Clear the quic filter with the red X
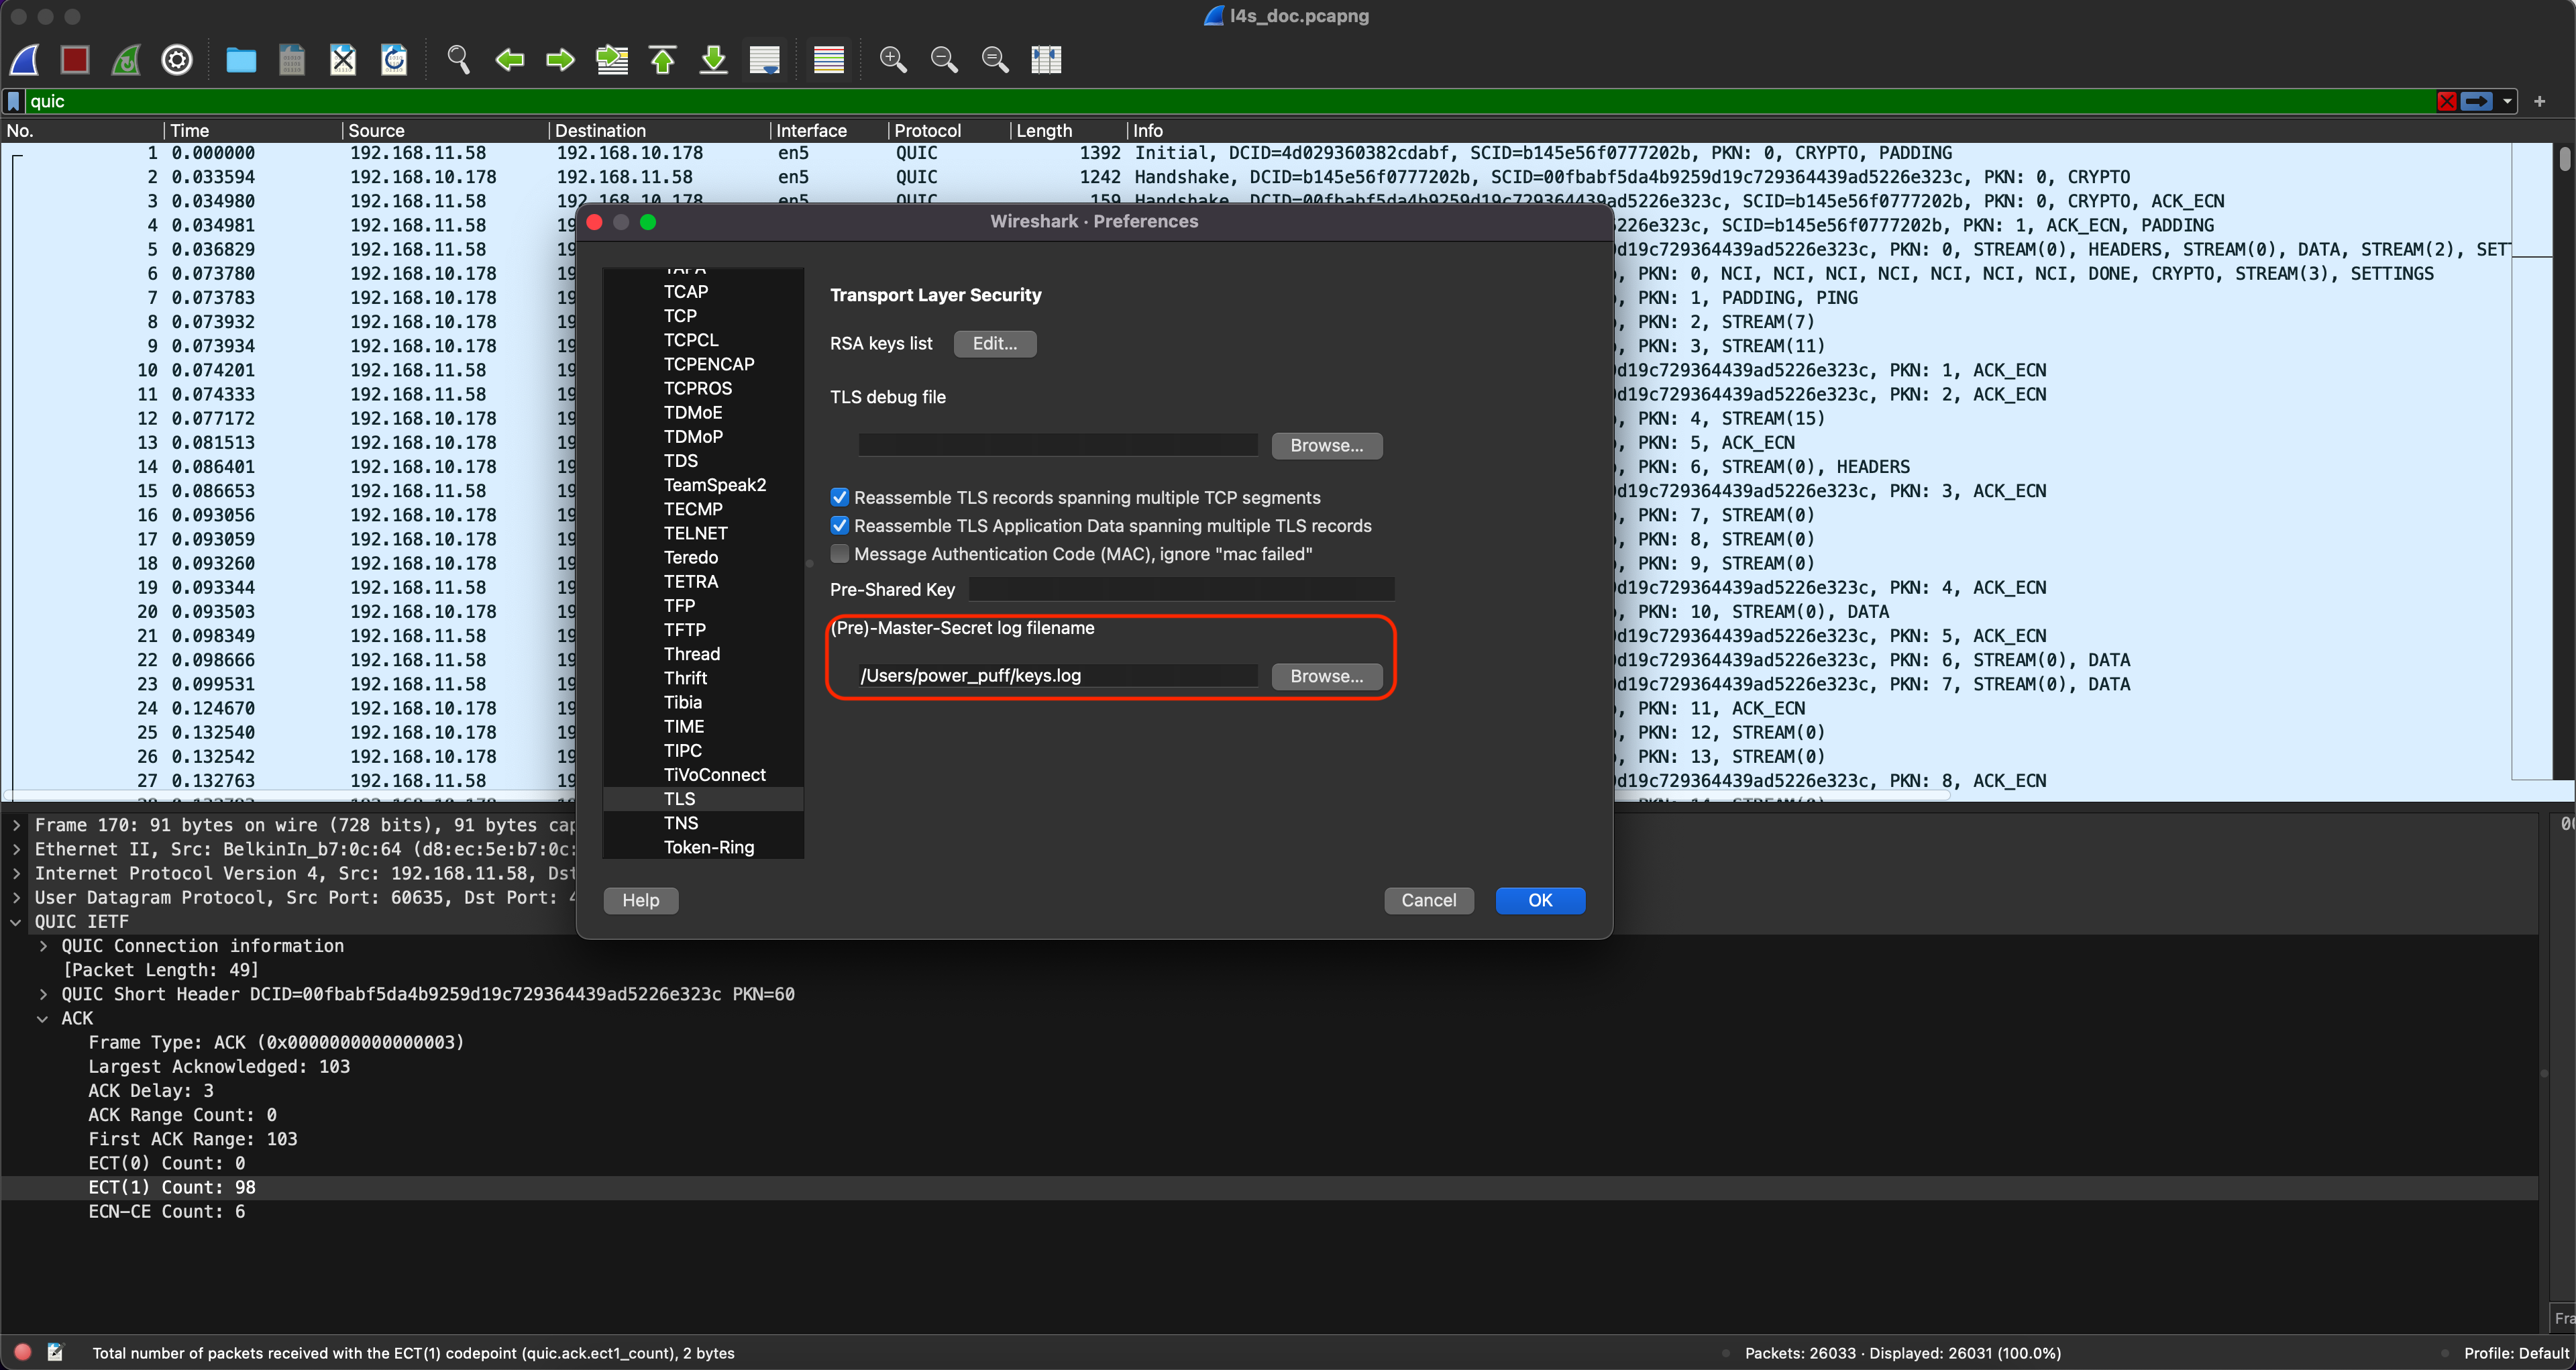This screenshot has width=2576, height=1370. [x=2447, y=101]
